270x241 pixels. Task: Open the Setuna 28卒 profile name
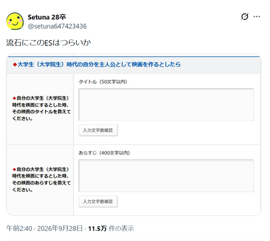[x=47, y=17]
